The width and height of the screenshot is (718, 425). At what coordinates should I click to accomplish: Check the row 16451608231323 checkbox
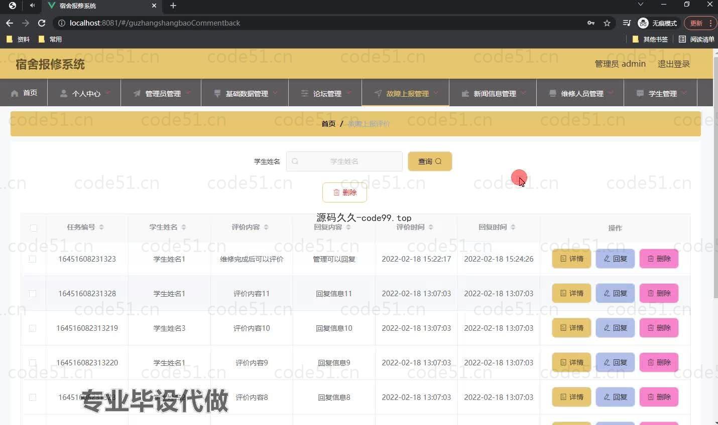point(33,259)
